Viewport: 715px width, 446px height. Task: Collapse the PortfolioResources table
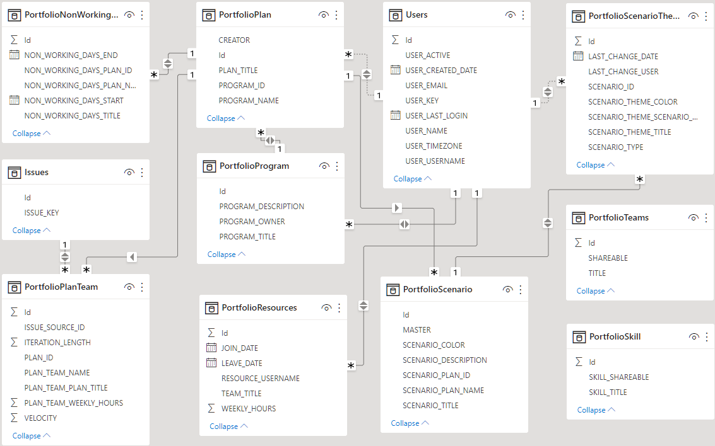pos(228,426)
